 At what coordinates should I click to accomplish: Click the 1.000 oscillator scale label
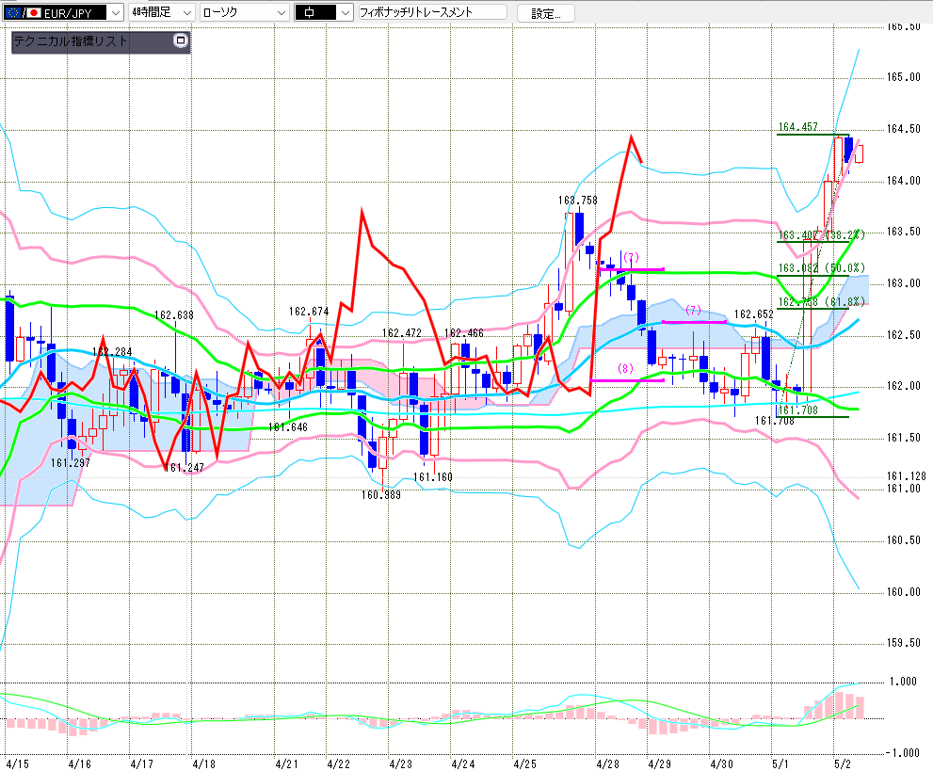pyautogui.click(x=903, y=682)
